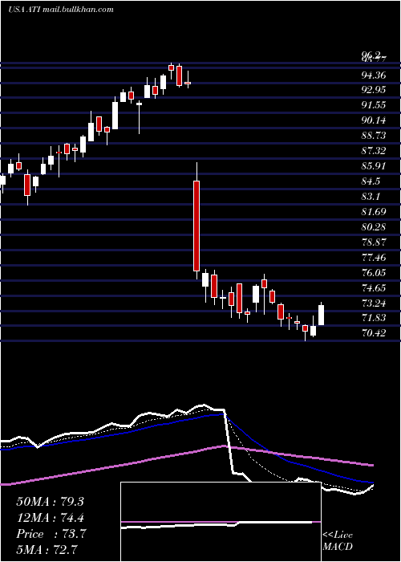The height and width of the screenshot is (562, 401).
Task: Click the 83.1 price axis label
Action: click(x=371, y=197)
